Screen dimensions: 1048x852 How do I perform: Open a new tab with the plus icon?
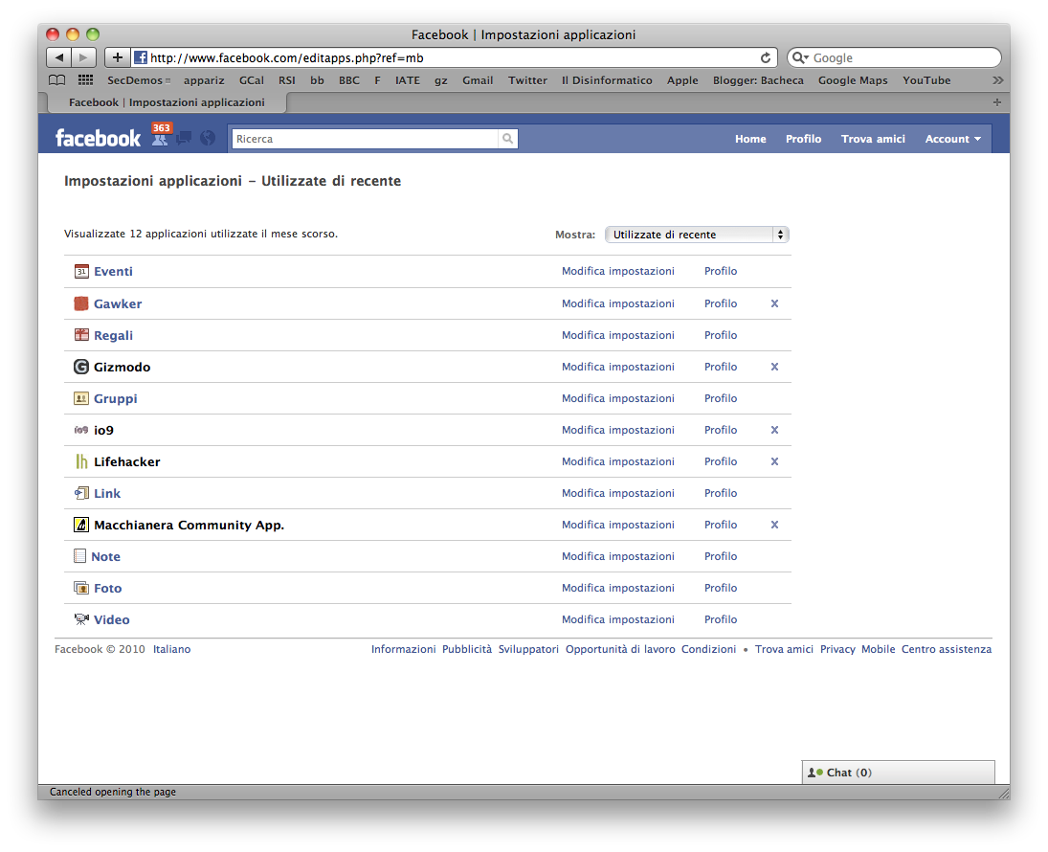click(x=996, y=102)
